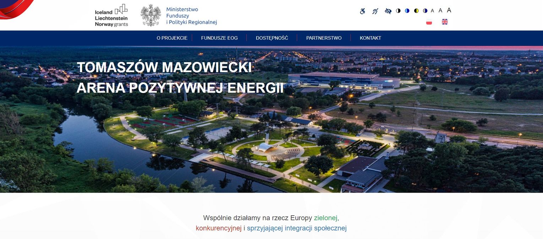Viewport: 543px width, 239px height.
Task: Enable gray and navy contrast mode
Action: point(425,11)
